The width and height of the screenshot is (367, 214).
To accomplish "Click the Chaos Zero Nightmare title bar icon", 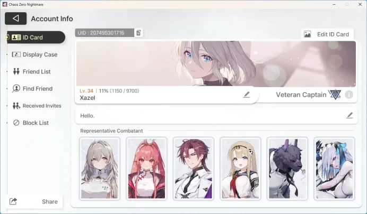I will pyautogui.click(x=5, y=4).
